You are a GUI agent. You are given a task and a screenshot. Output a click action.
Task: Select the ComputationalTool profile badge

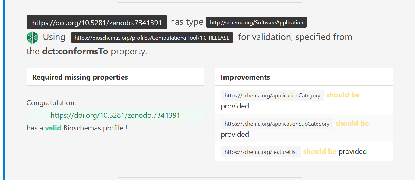[152, 38]
